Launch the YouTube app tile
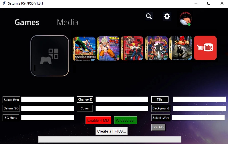The image size is (228, 144). coord(205,48)
